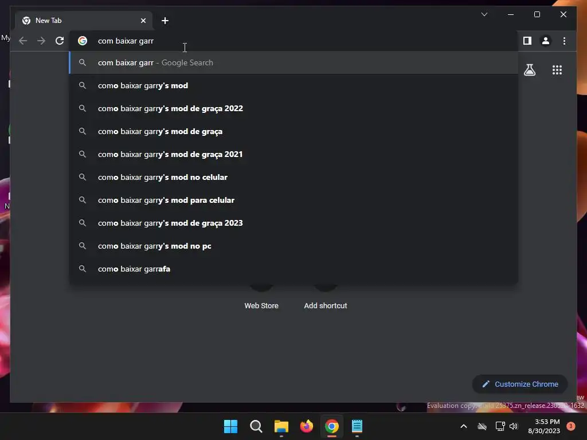Viewport: 587px width, 440px height.
Task: Open the Windows Start menu
Action: click(x=230, y=426)
